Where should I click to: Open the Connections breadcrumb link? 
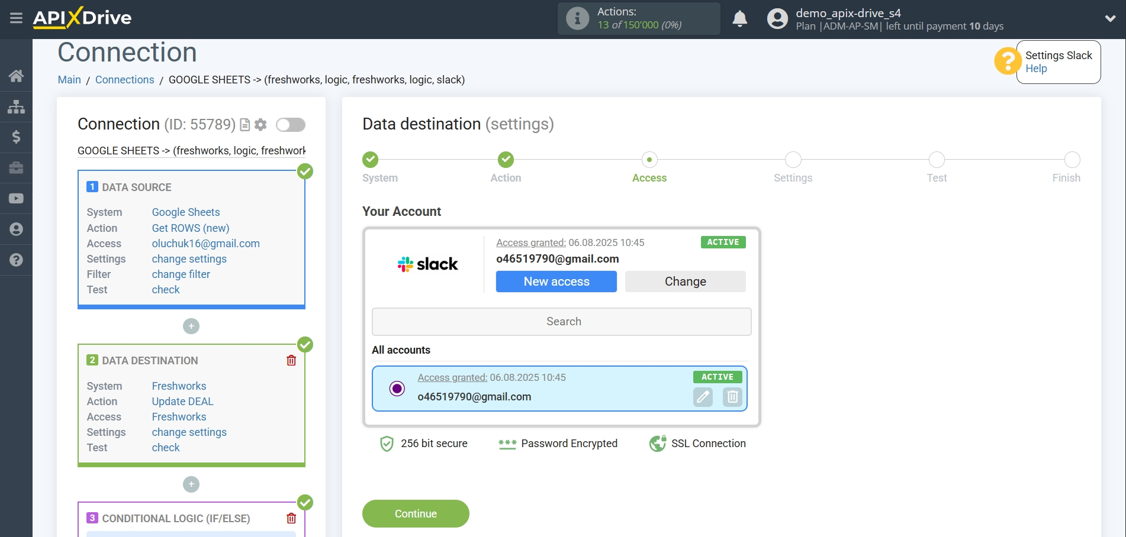[125, 80]
